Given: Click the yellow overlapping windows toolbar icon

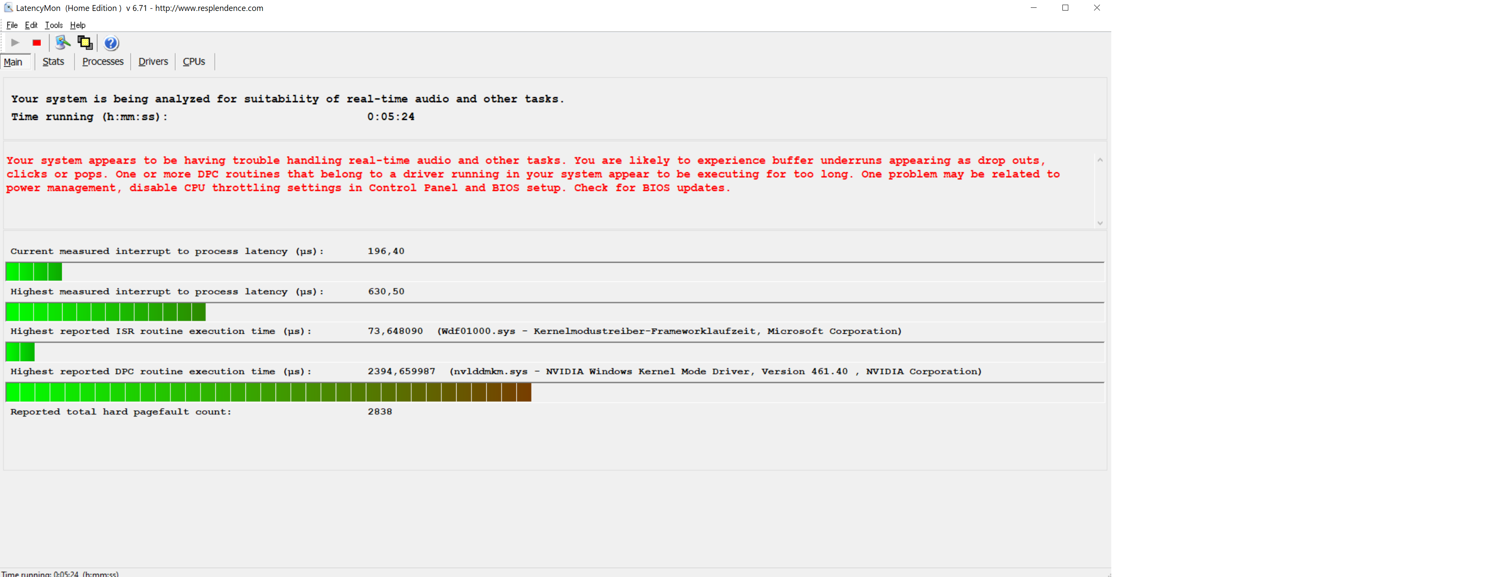Looking at the screenshot, I should coord(85,43).
